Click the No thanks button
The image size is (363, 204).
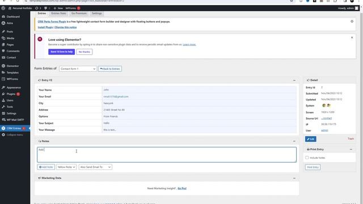(85, 52)
